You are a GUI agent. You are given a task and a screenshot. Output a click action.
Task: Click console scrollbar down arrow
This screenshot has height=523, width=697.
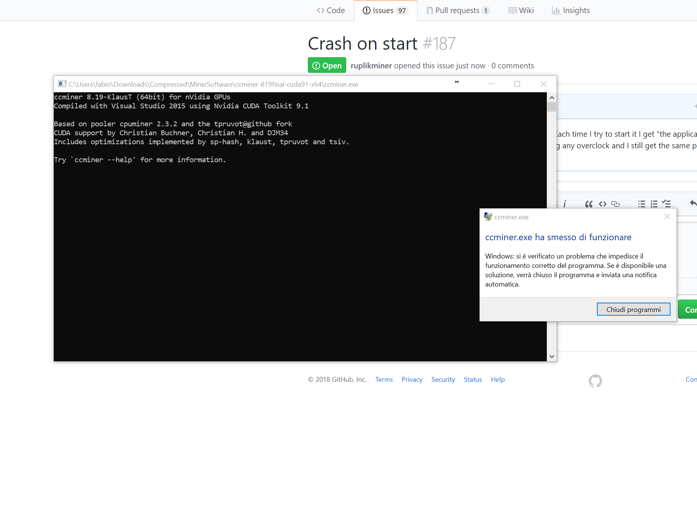click(552, 356)
